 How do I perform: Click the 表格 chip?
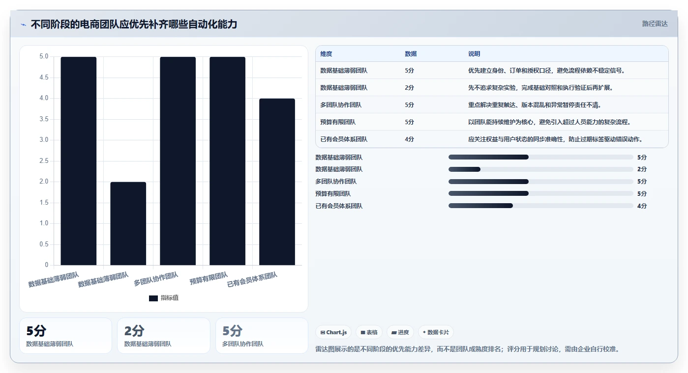point(369,332)
